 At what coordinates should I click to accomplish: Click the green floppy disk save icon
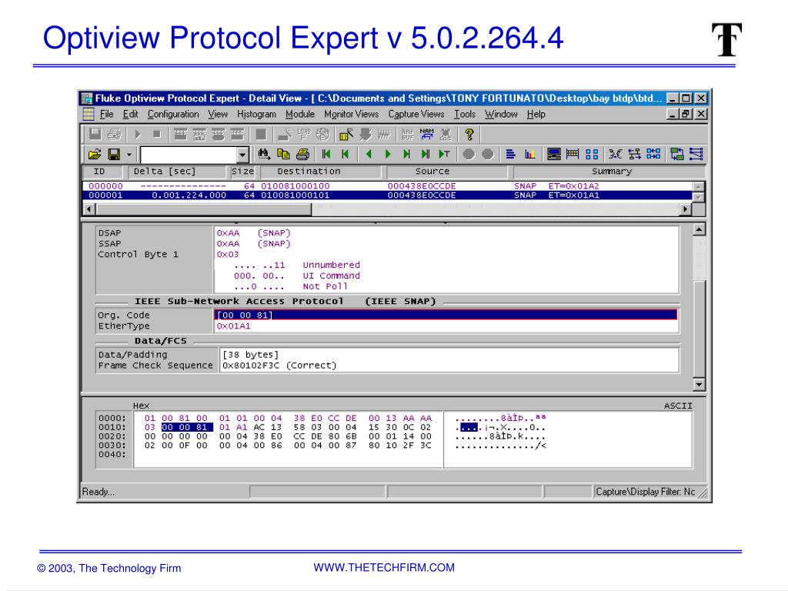click(114, 154)
